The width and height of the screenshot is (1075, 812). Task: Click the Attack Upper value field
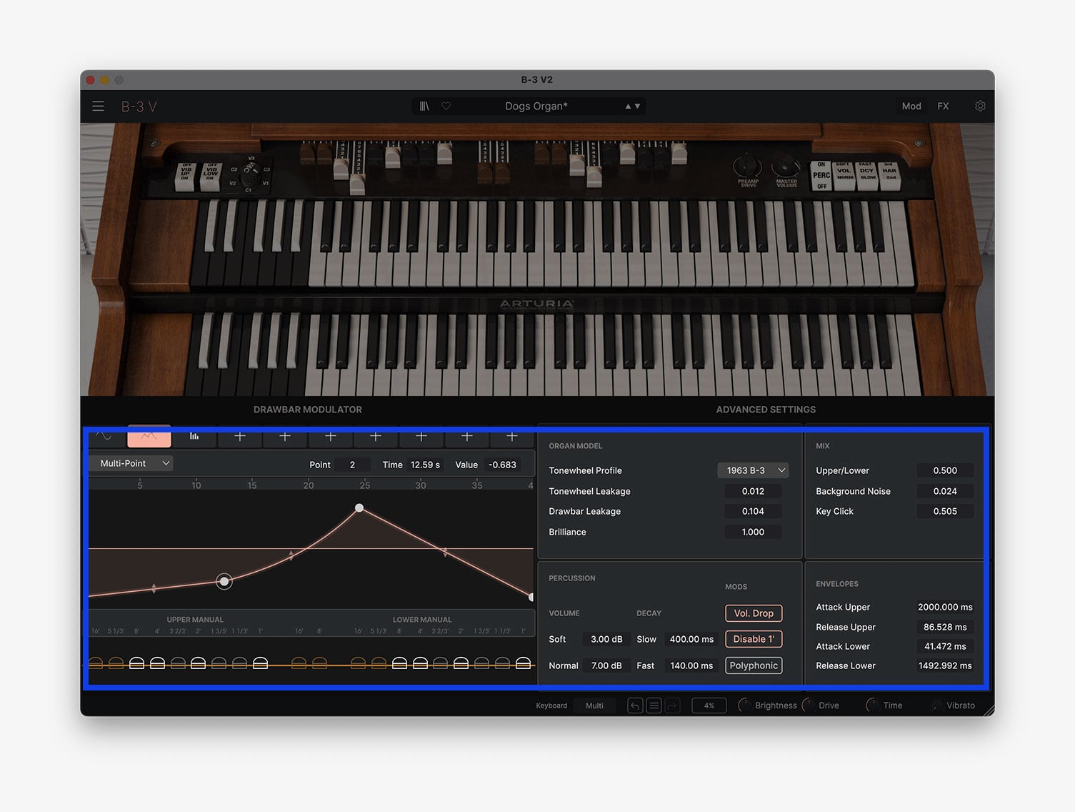(x=944, y=607)
